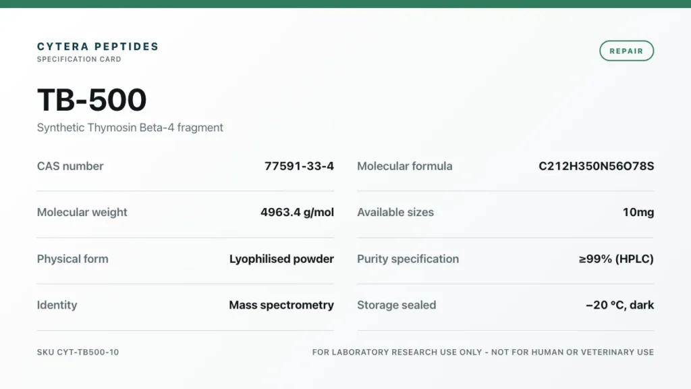Select the '–20 °C, dark' storage value
Screen dimensions: 691x389
click(x=619, y=305)
